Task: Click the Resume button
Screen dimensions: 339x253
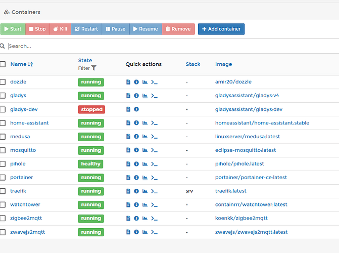Action: [146, 29]
